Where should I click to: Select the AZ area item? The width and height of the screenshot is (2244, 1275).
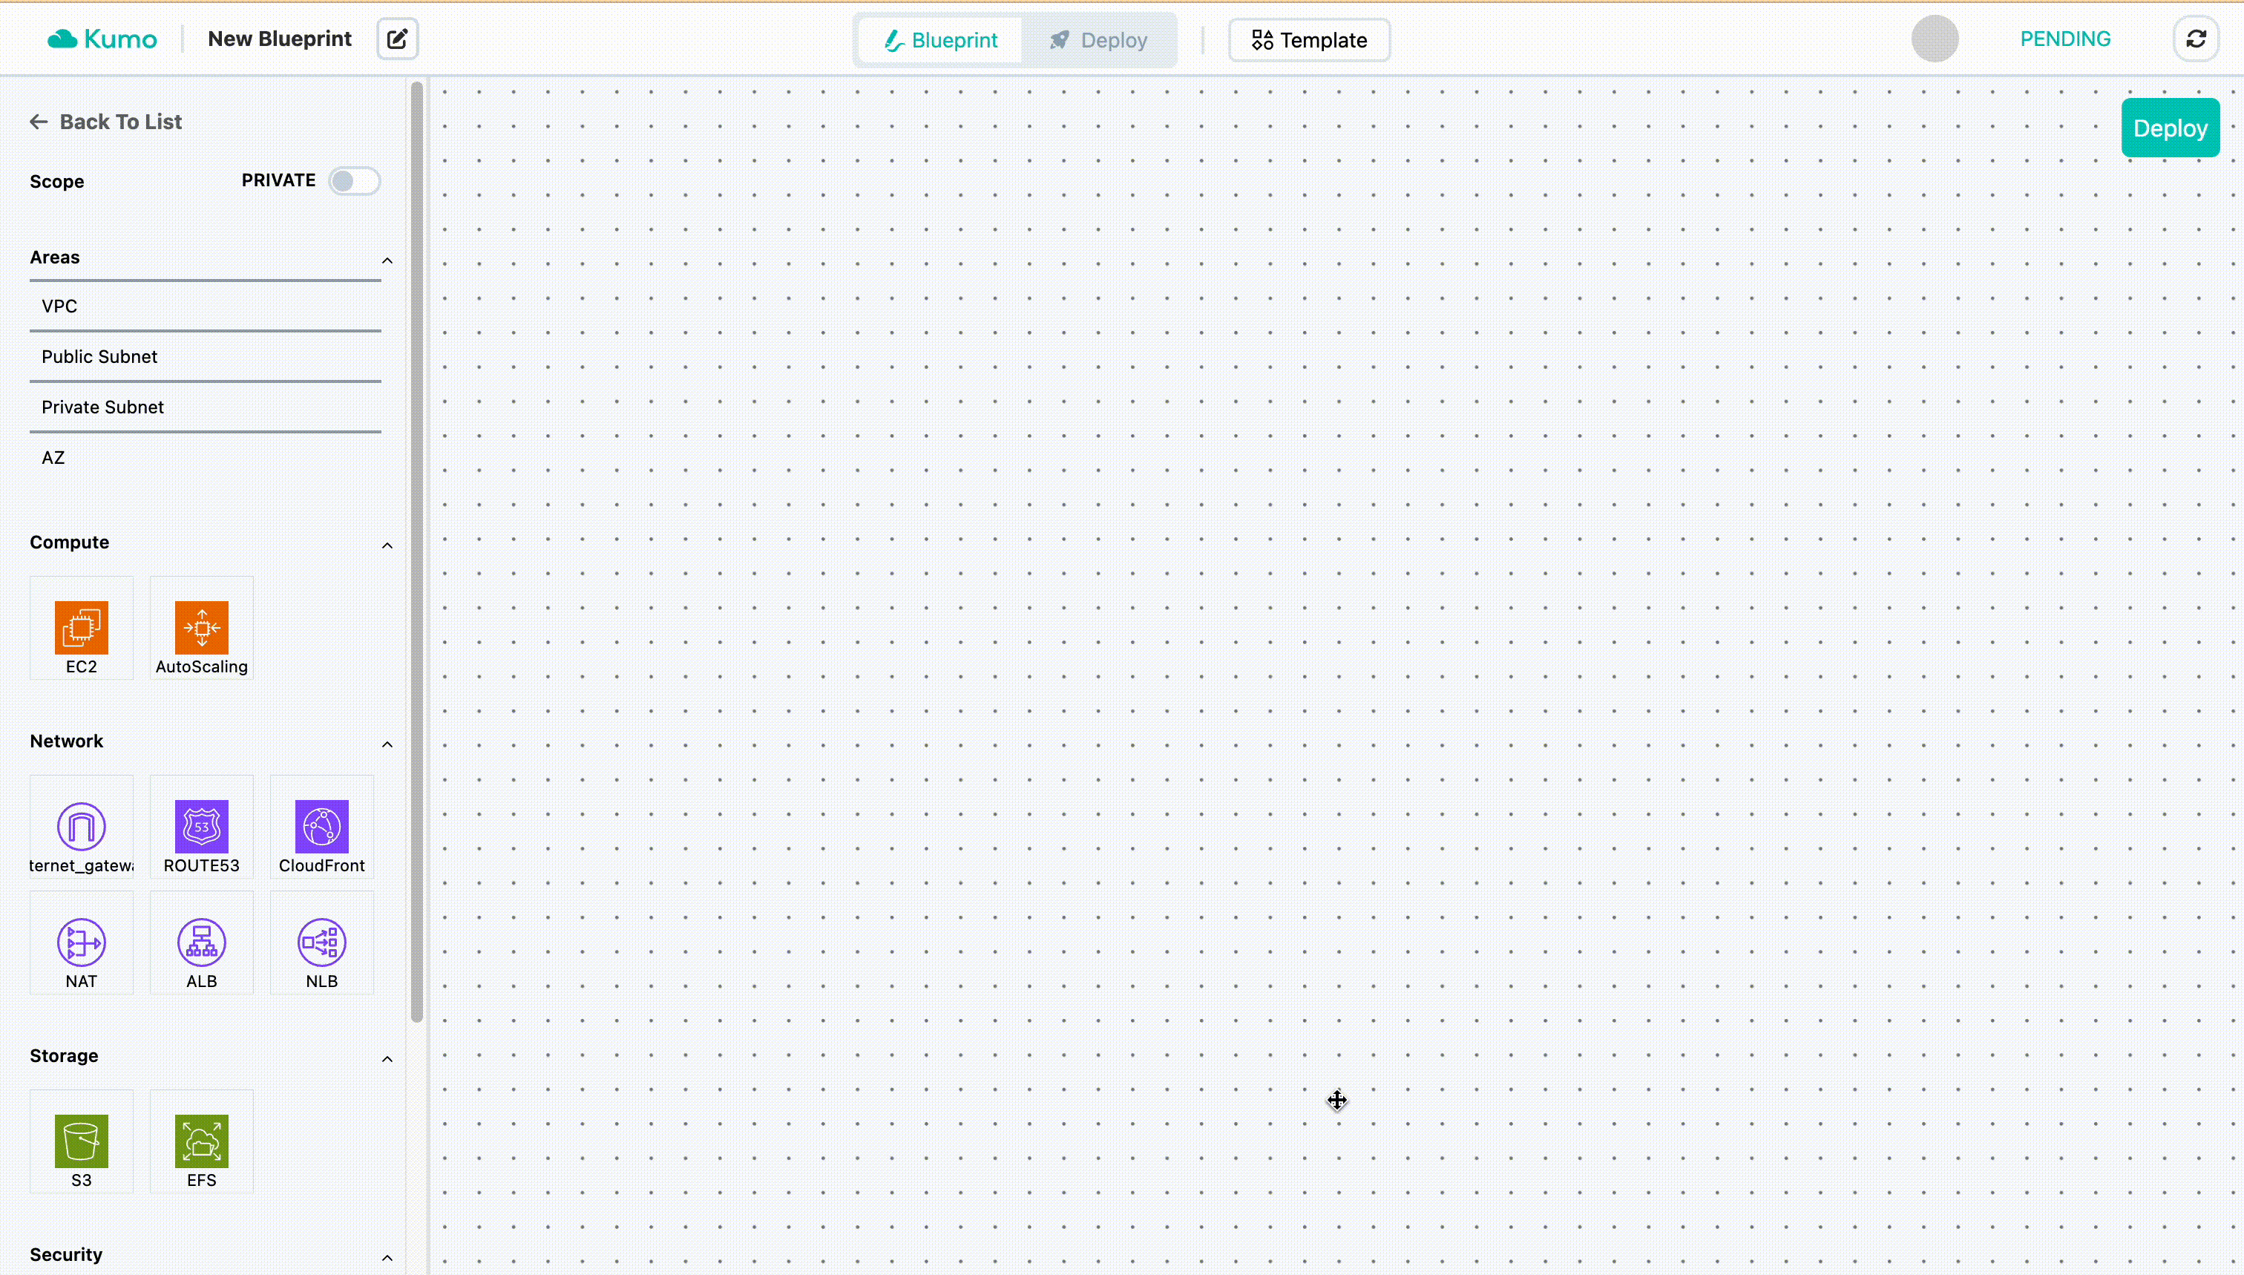[206, 458]
